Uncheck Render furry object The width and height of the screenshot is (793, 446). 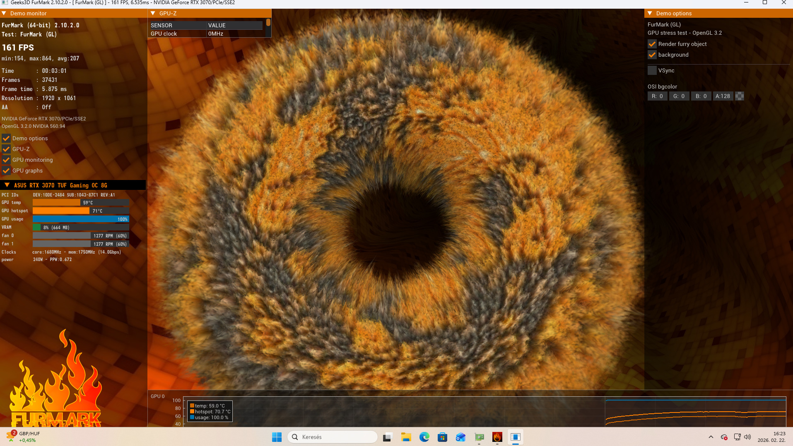(652, 44)
